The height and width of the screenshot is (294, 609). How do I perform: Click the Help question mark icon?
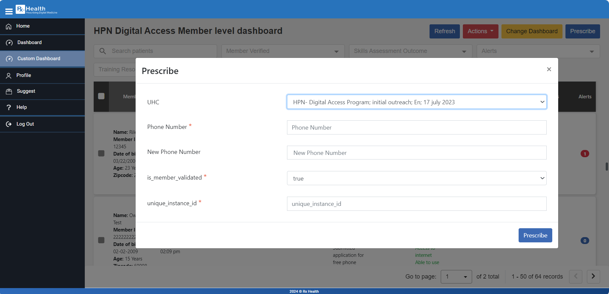point(9,108)
